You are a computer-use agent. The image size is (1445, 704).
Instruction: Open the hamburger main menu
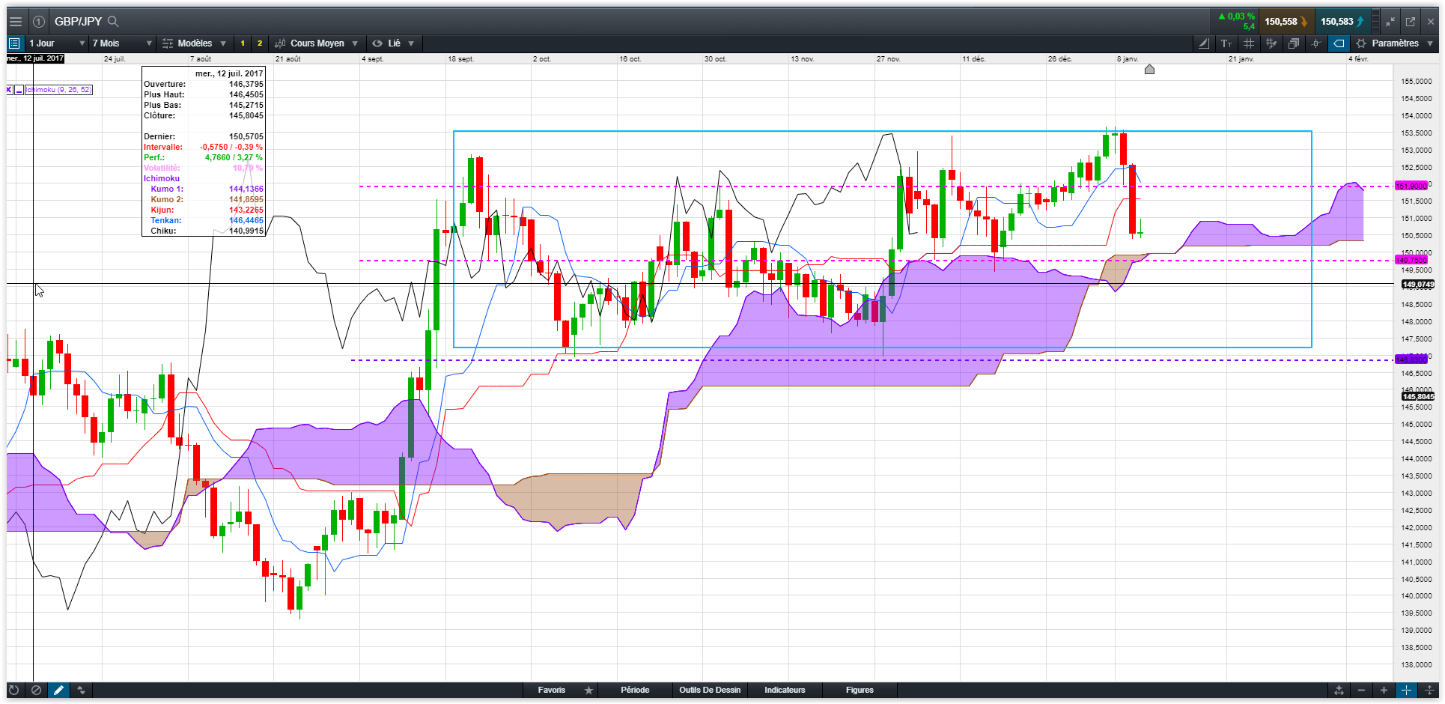[15, 22]
